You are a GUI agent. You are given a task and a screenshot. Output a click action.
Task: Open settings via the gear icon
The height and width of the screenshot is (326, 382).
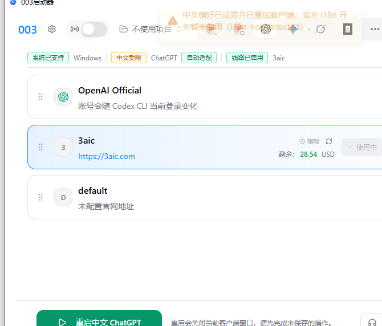coord(52,29)
